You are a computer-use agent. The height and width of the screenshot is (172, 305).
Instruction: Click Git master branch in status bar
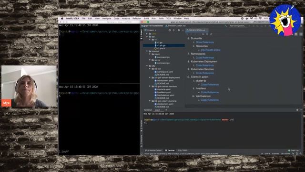pos(285,154)
